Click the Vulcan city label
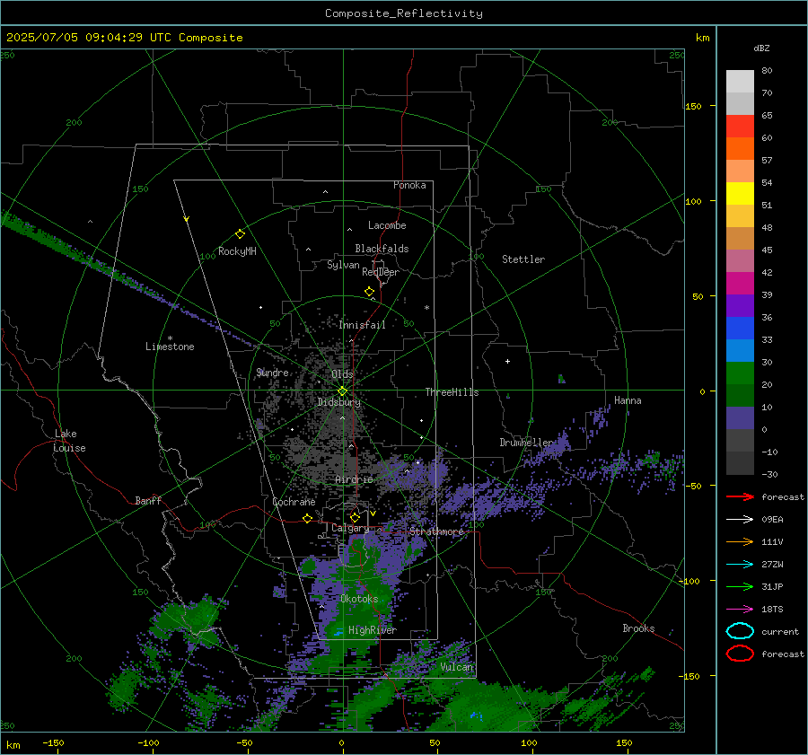The height and width of the screenshot is (755, 808). click(x=457, y=667)
